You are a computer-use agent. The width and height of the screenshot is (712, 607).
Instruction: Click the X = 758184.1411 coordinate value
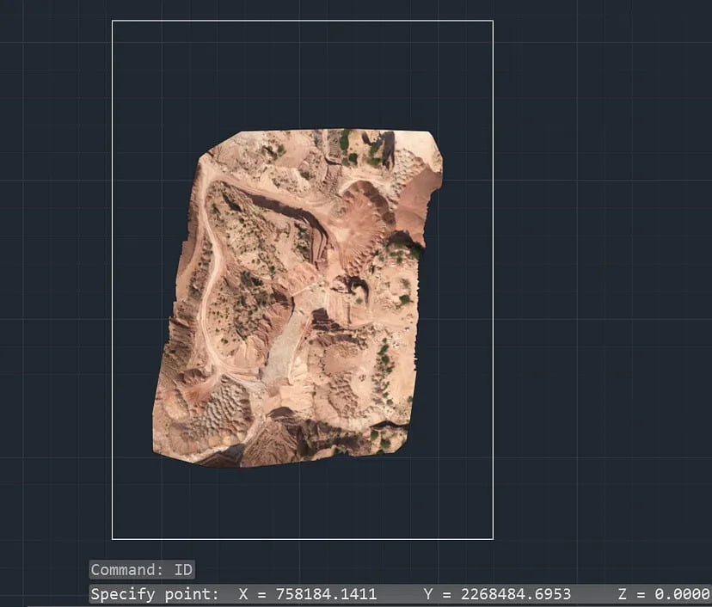307,594
